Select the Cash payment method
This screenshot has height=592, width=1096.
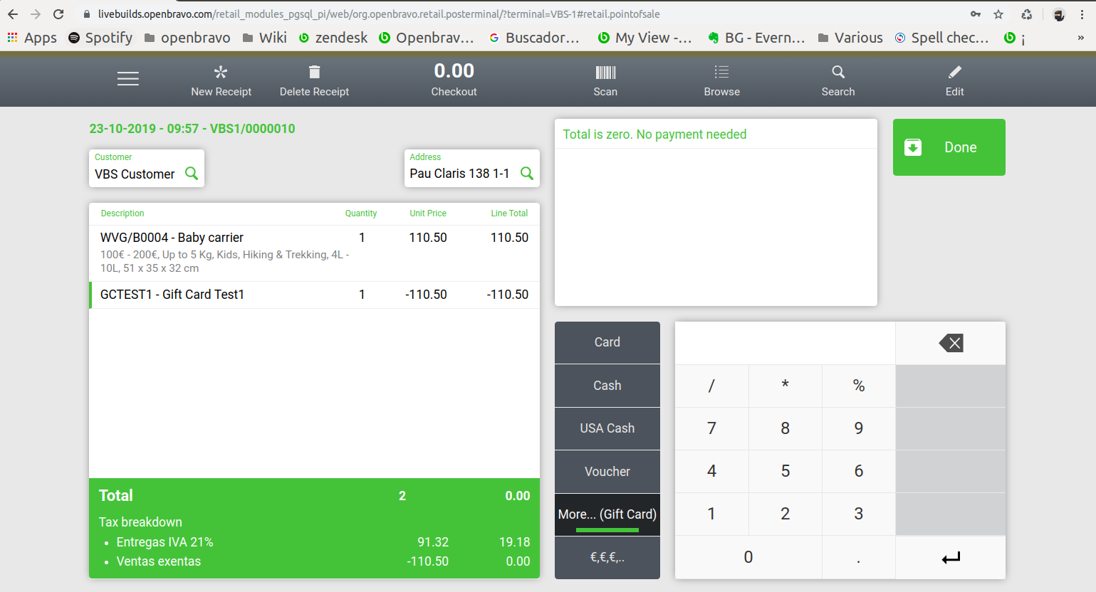[x=607, y=386]
